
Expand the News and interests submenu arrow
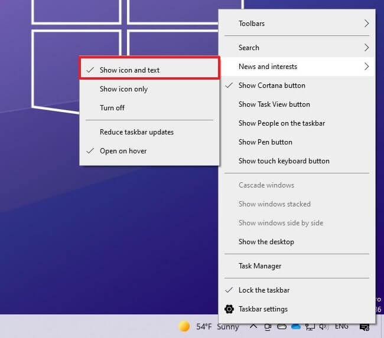coord(366,67)
